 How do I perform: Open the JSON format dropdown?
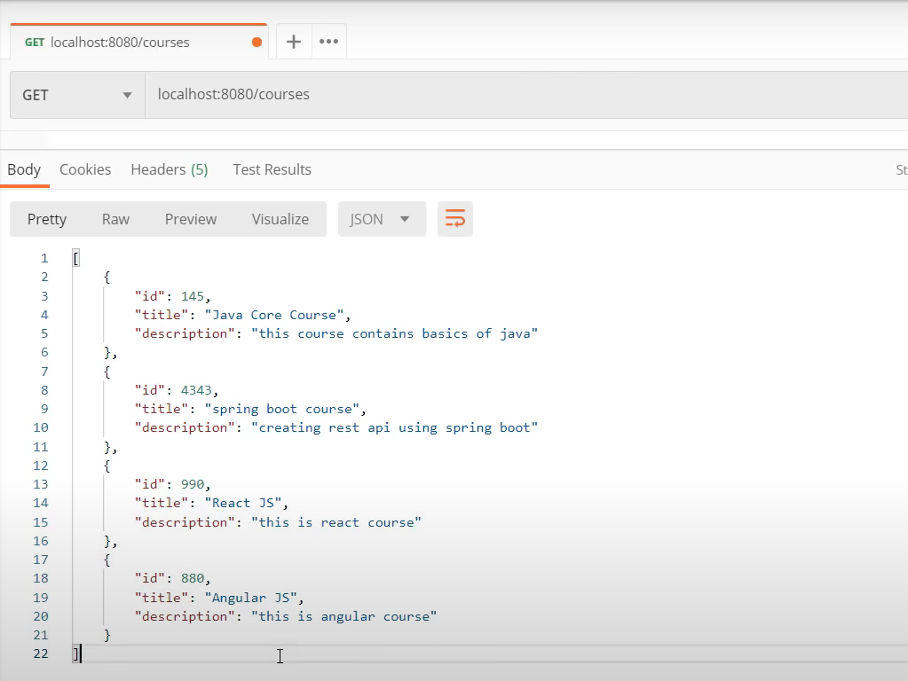[383, 219]
